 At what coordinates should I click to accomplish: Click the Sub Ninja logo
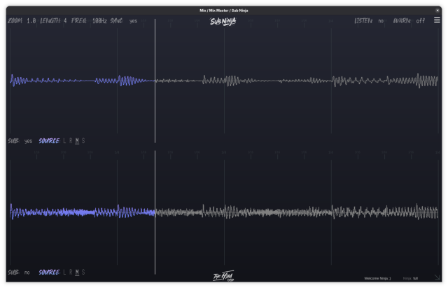click(x=223, y=22)
